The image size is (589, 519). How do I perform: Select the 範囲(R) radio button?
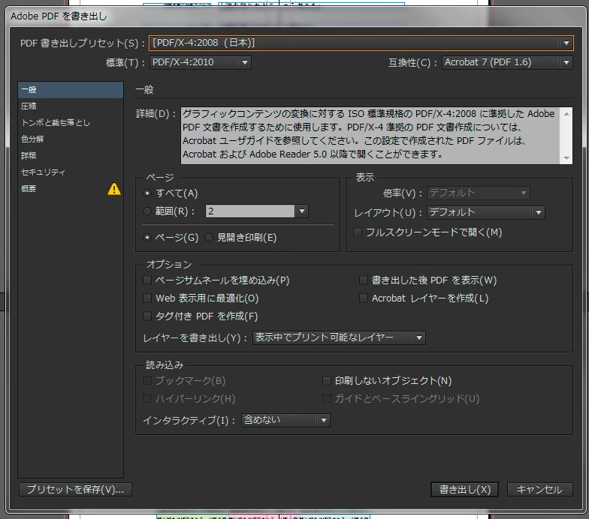click(147, 211)
